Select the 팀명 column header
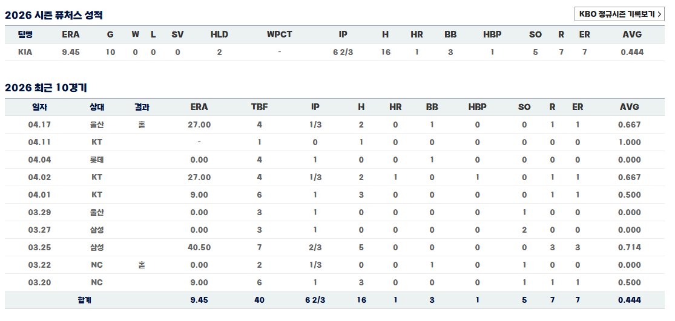 click(x=25, y=34)
